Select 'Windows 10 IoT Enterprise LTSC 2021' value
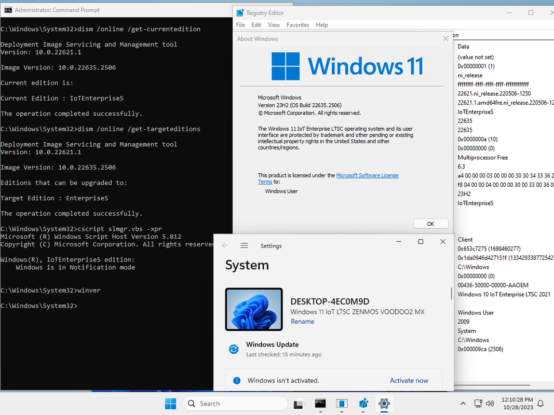Image resolution: width=554 pixels, height=415 pixels. click(504, 294)
